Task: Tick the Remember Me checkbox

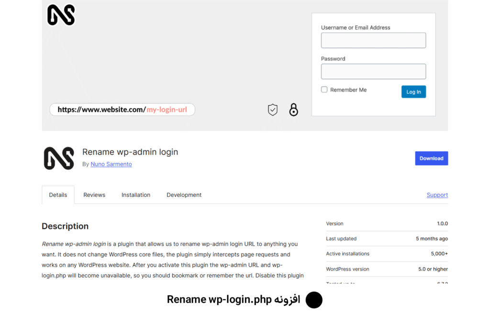Action: point(324,90)
